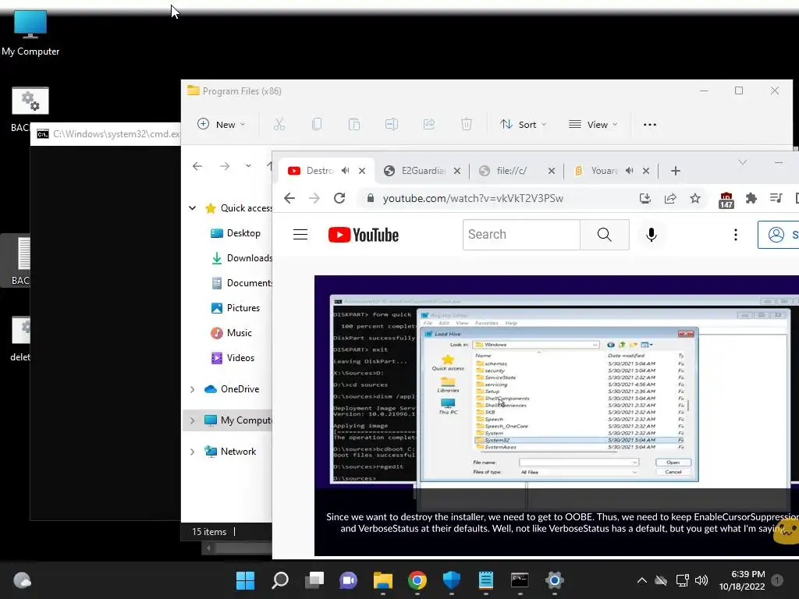Click cmd.exe window title bar
The image size is (799, 599).
coord(105,134)
